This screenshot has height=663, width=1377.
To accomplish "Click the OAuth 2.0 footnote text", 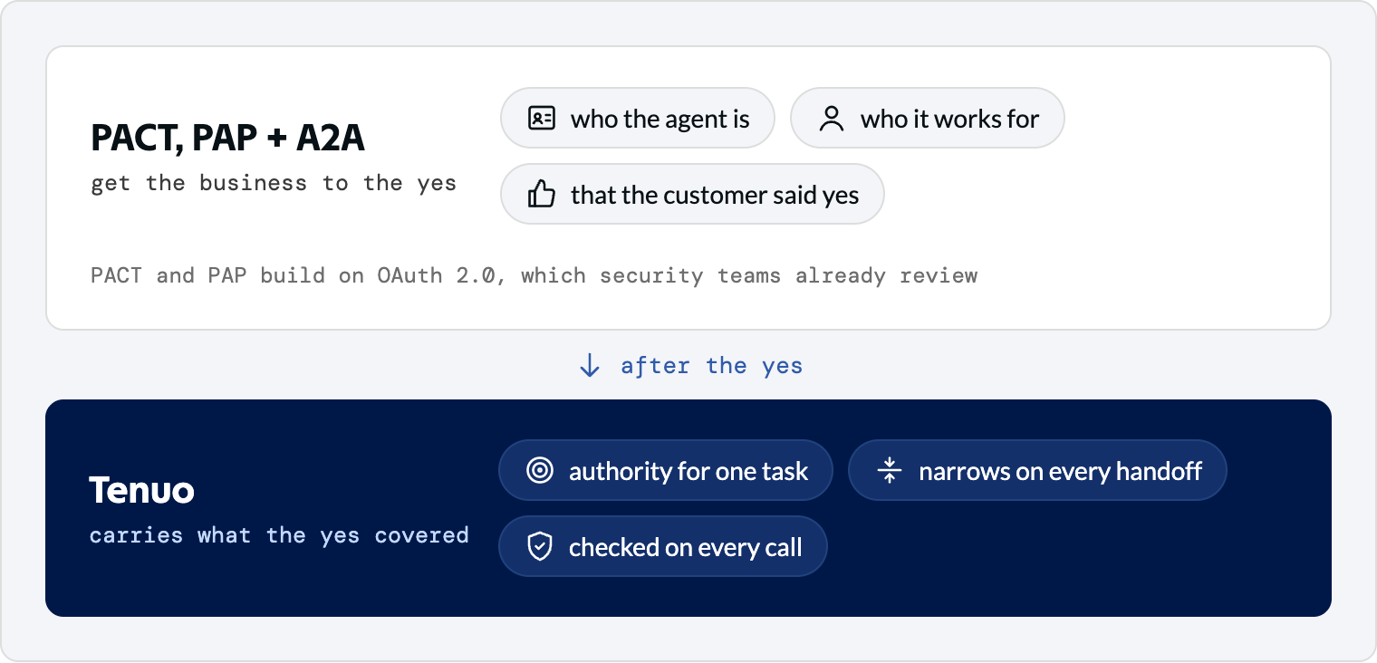I will 534,275.
